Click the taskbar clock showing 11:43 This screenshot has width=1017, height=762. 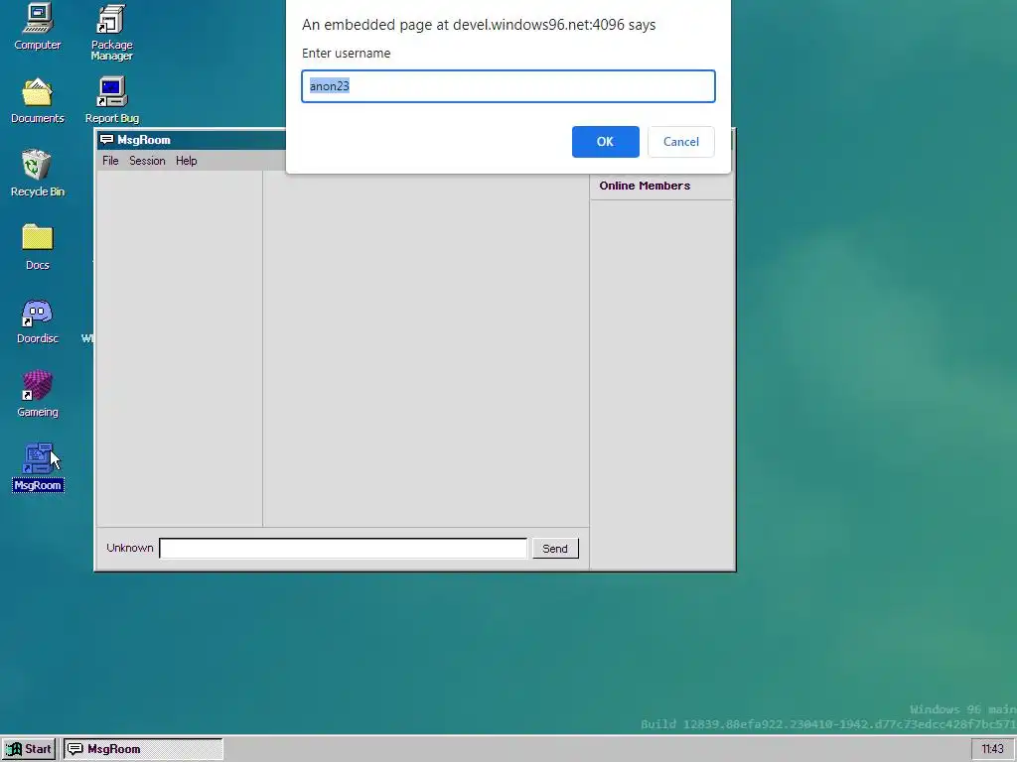pos(992,749)
